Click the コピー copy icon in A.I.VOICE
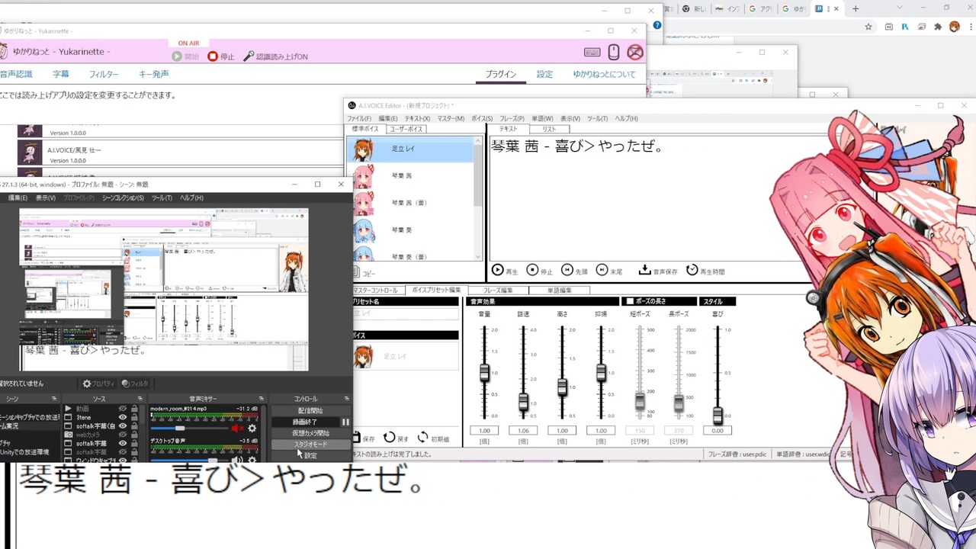 tap(355, 272)
